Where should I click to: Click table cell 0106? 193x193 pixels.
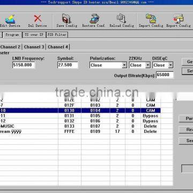pos(95,121)
